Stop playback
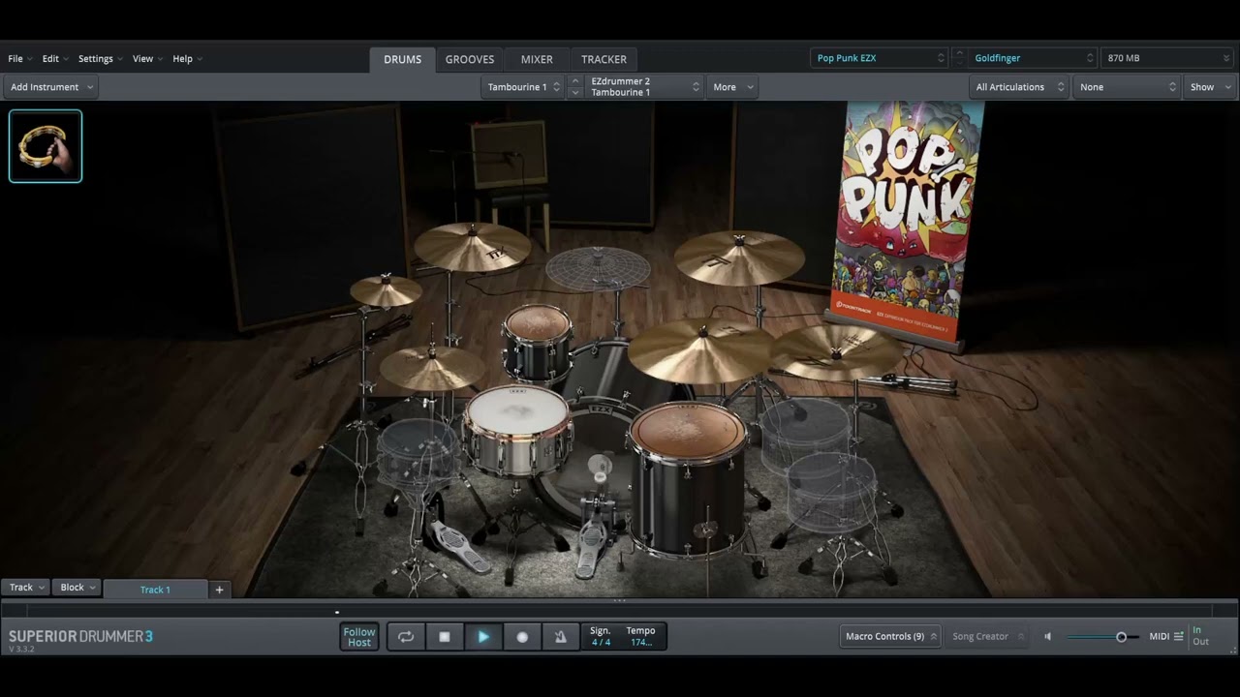The image size is (1240, 697). coord(445,636)
